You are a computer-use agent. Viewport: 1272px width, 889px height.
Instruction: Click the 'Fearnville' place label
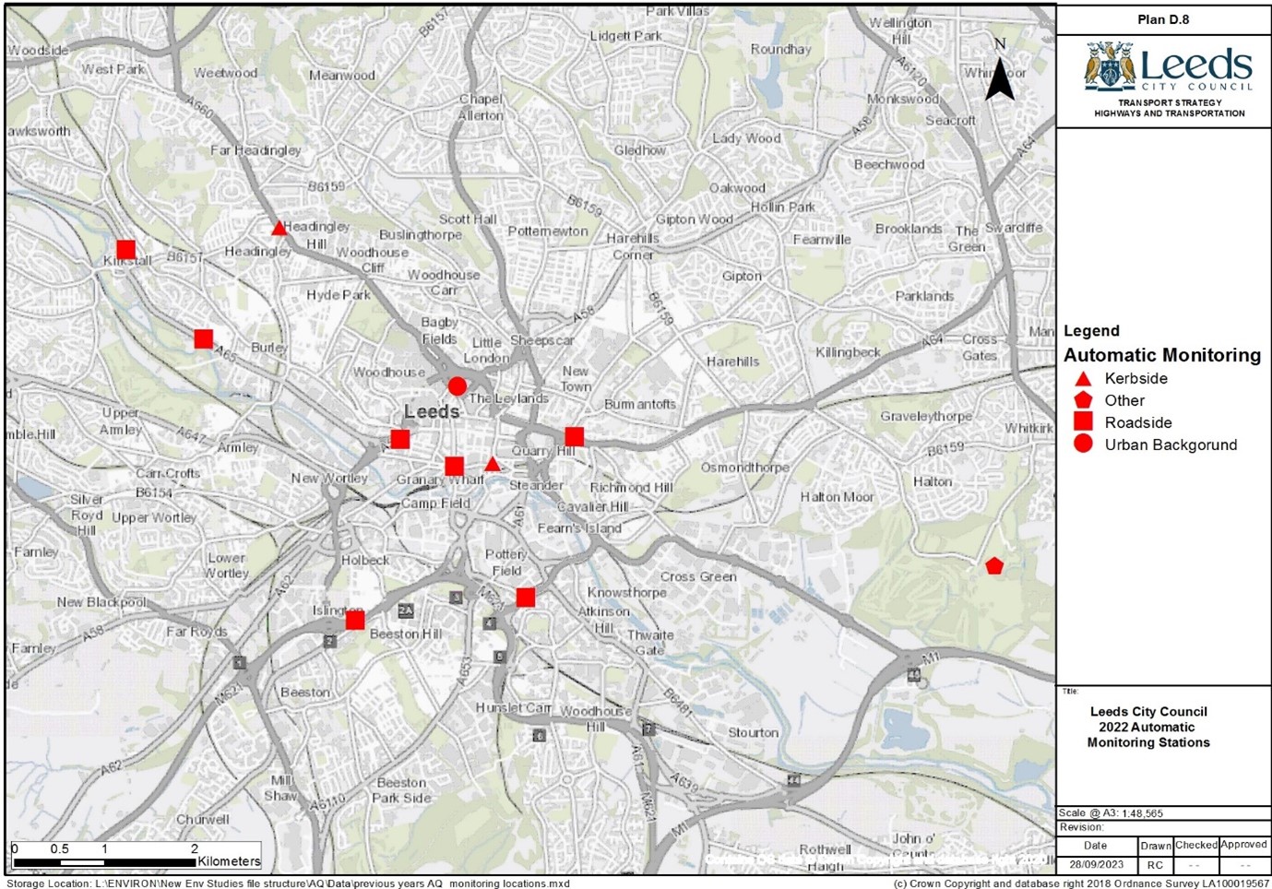[822, 239]
